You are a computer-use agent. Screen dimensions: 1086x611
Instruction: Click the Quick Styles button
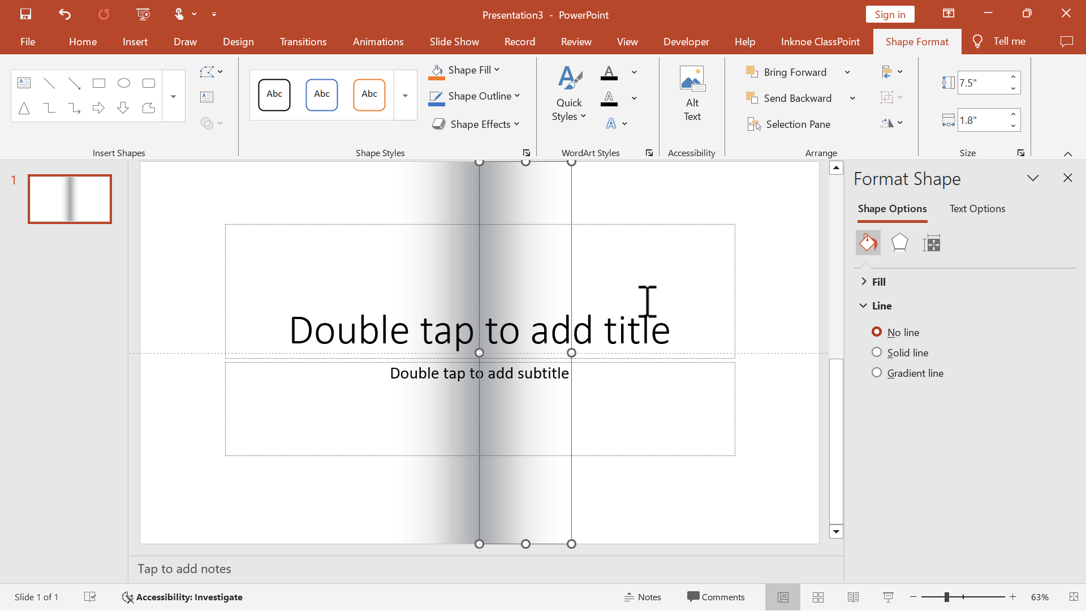[x=569, y=94]
